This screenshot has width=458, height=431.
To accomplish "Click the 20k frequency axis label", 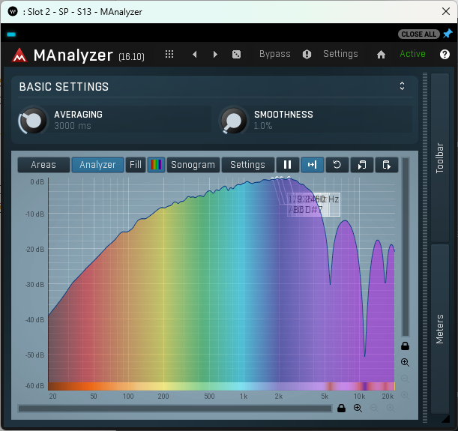I will 388,397.
